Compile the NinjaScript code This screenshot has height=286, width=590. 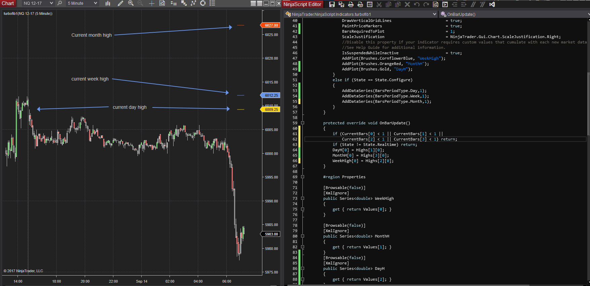coord(445,4)
